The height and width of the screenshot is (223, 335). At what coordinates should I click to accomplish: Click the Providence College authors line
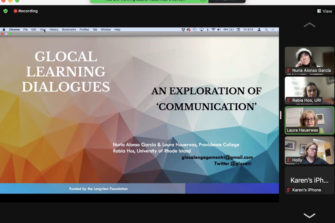[x=176, y=145]
